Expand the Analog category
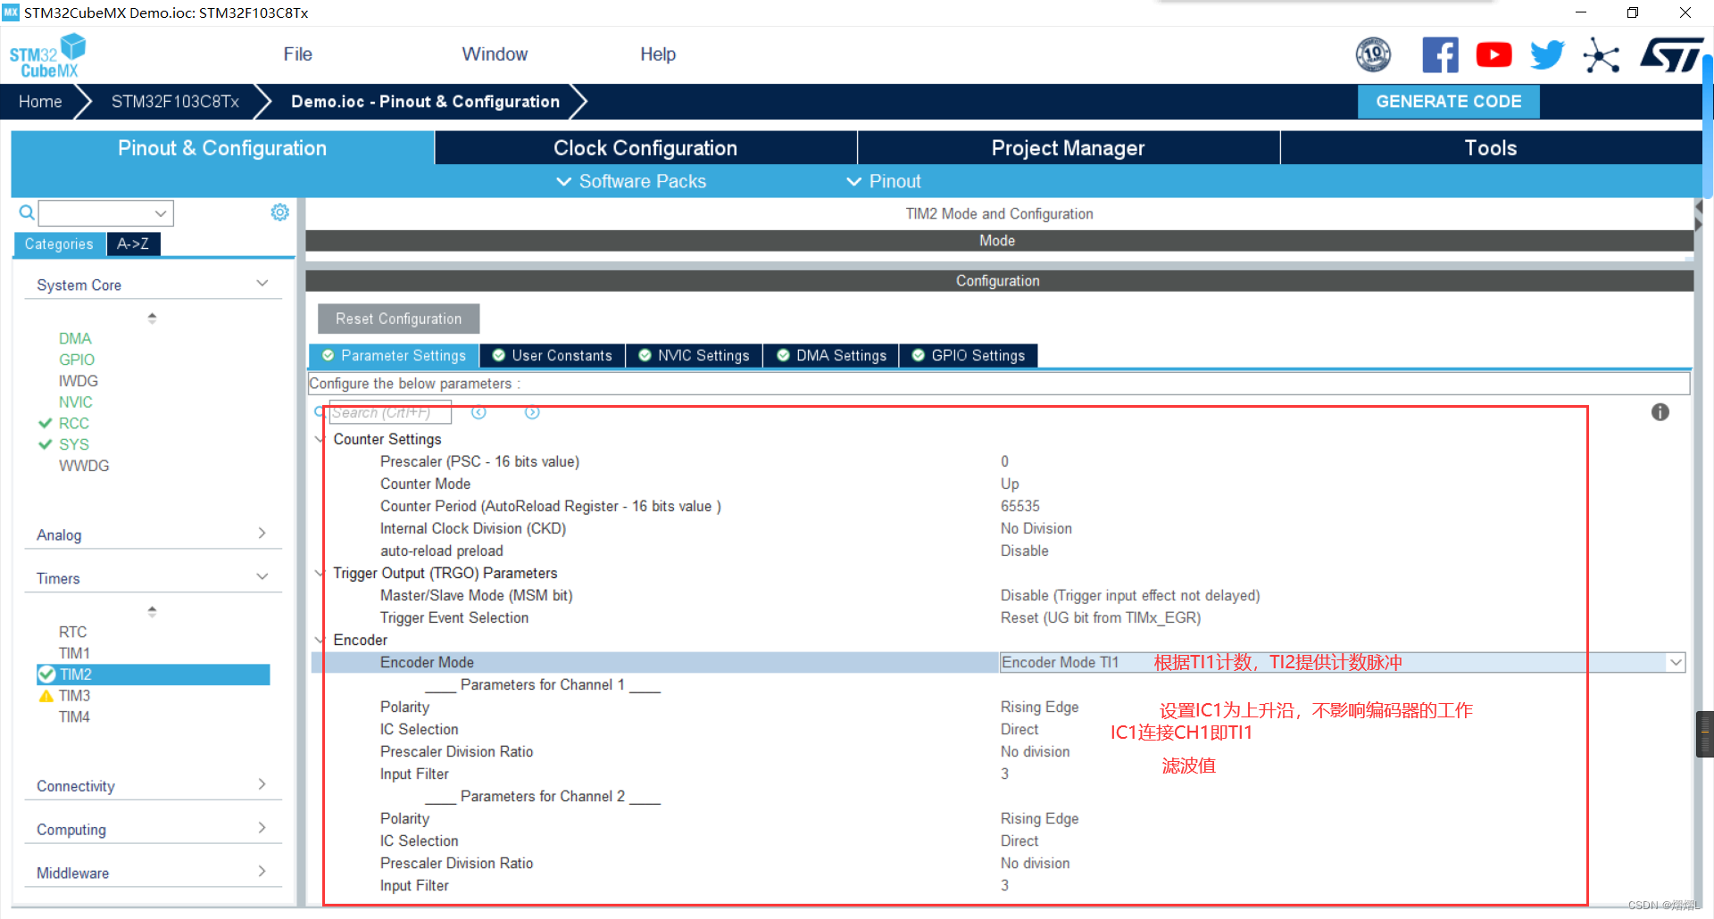1714x919 pixels. 262,534
